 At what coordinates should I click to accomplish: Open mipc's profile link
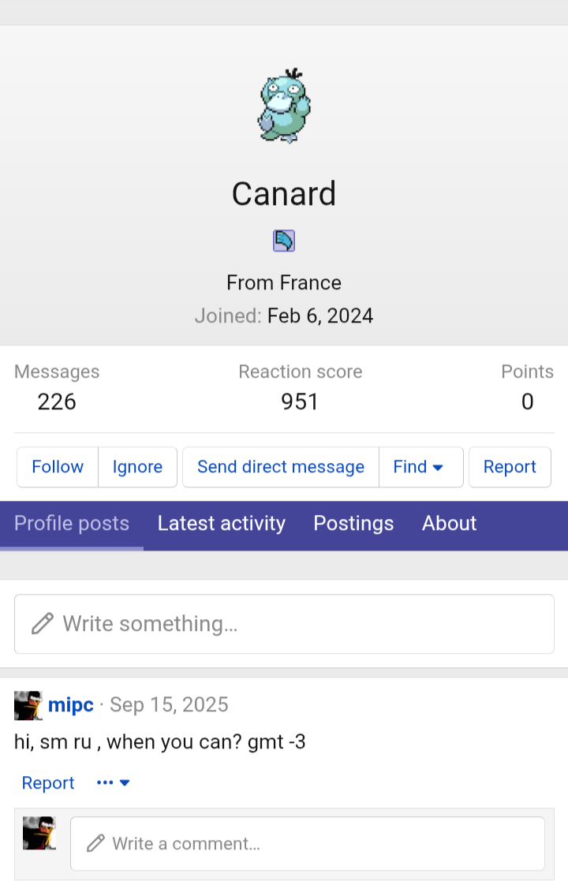(71, 704)
